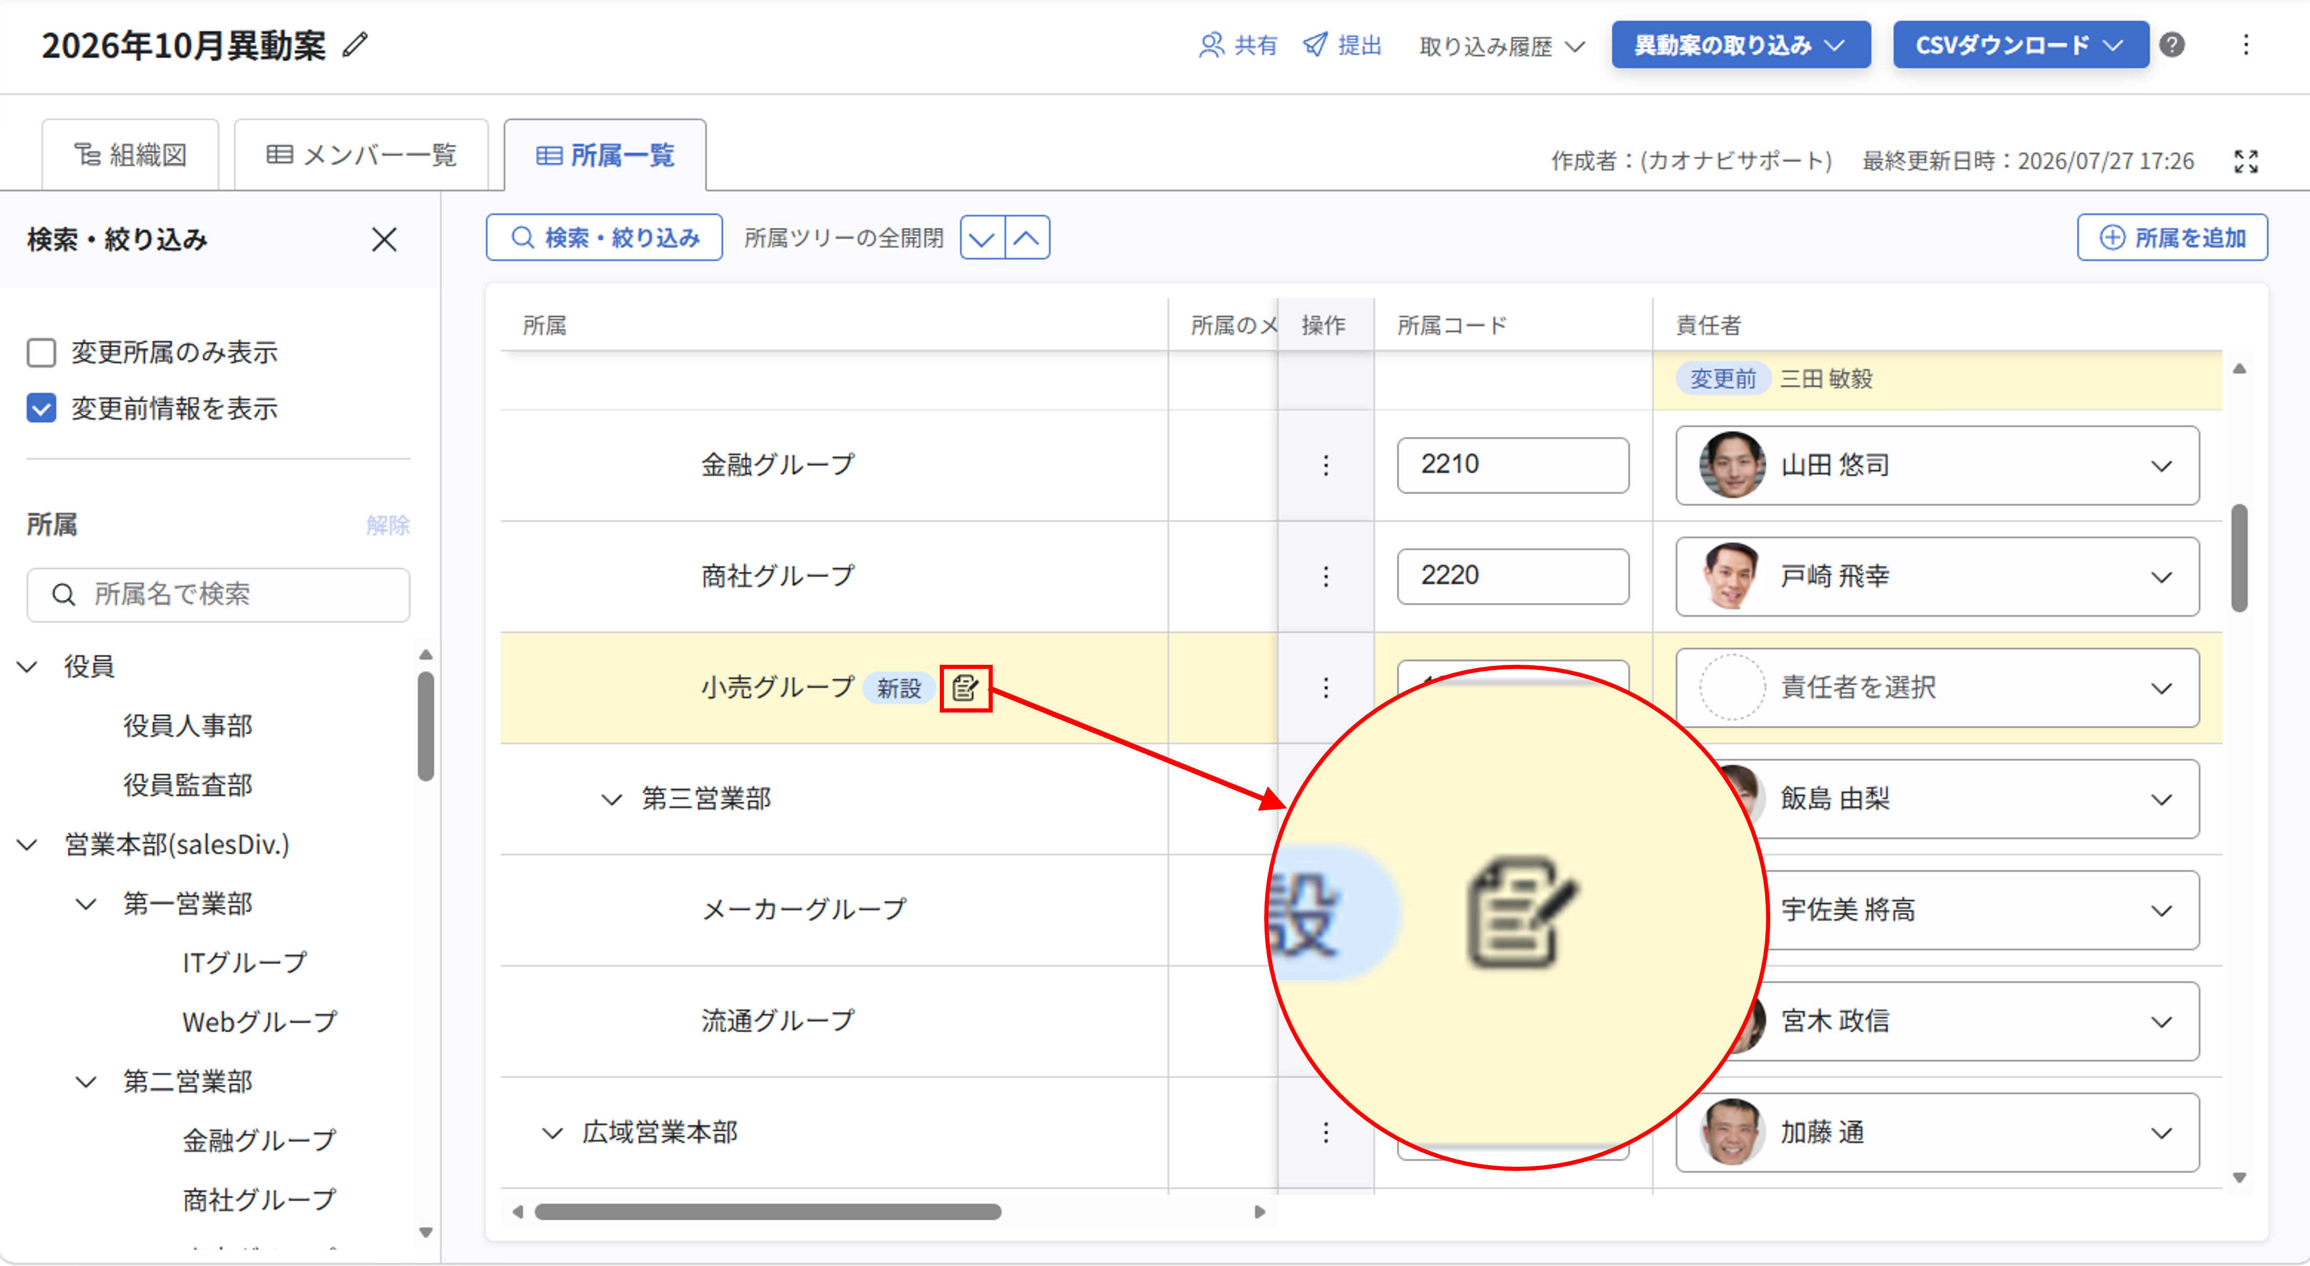Collapse 第二営業部 in sidebar tree

pyautogui.click(x=86, y=1081)
